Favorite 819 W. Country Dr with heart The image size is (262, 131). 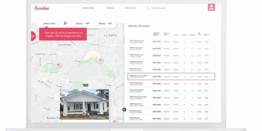point(212,49)
